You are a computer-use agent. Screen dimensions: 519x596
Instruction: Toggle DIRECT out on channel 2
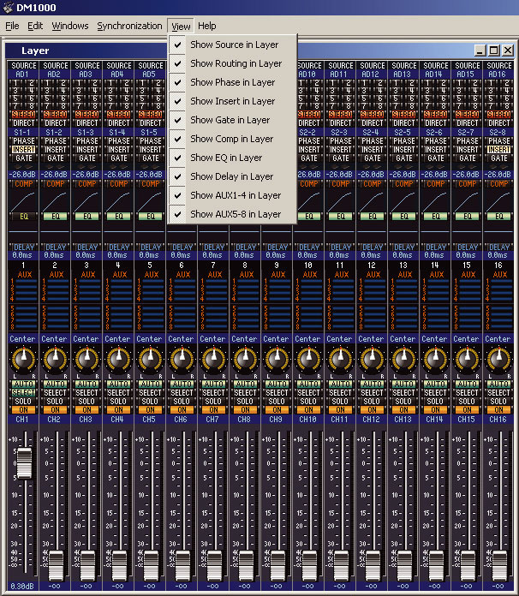pyautogui.click(x=55, y=123)
